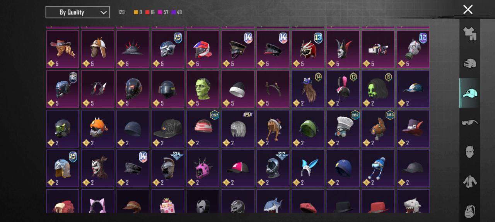This screenshot has width=495, height=222.
Task: Select the helmet category icon in sidebar
Action: click(469, 63)
